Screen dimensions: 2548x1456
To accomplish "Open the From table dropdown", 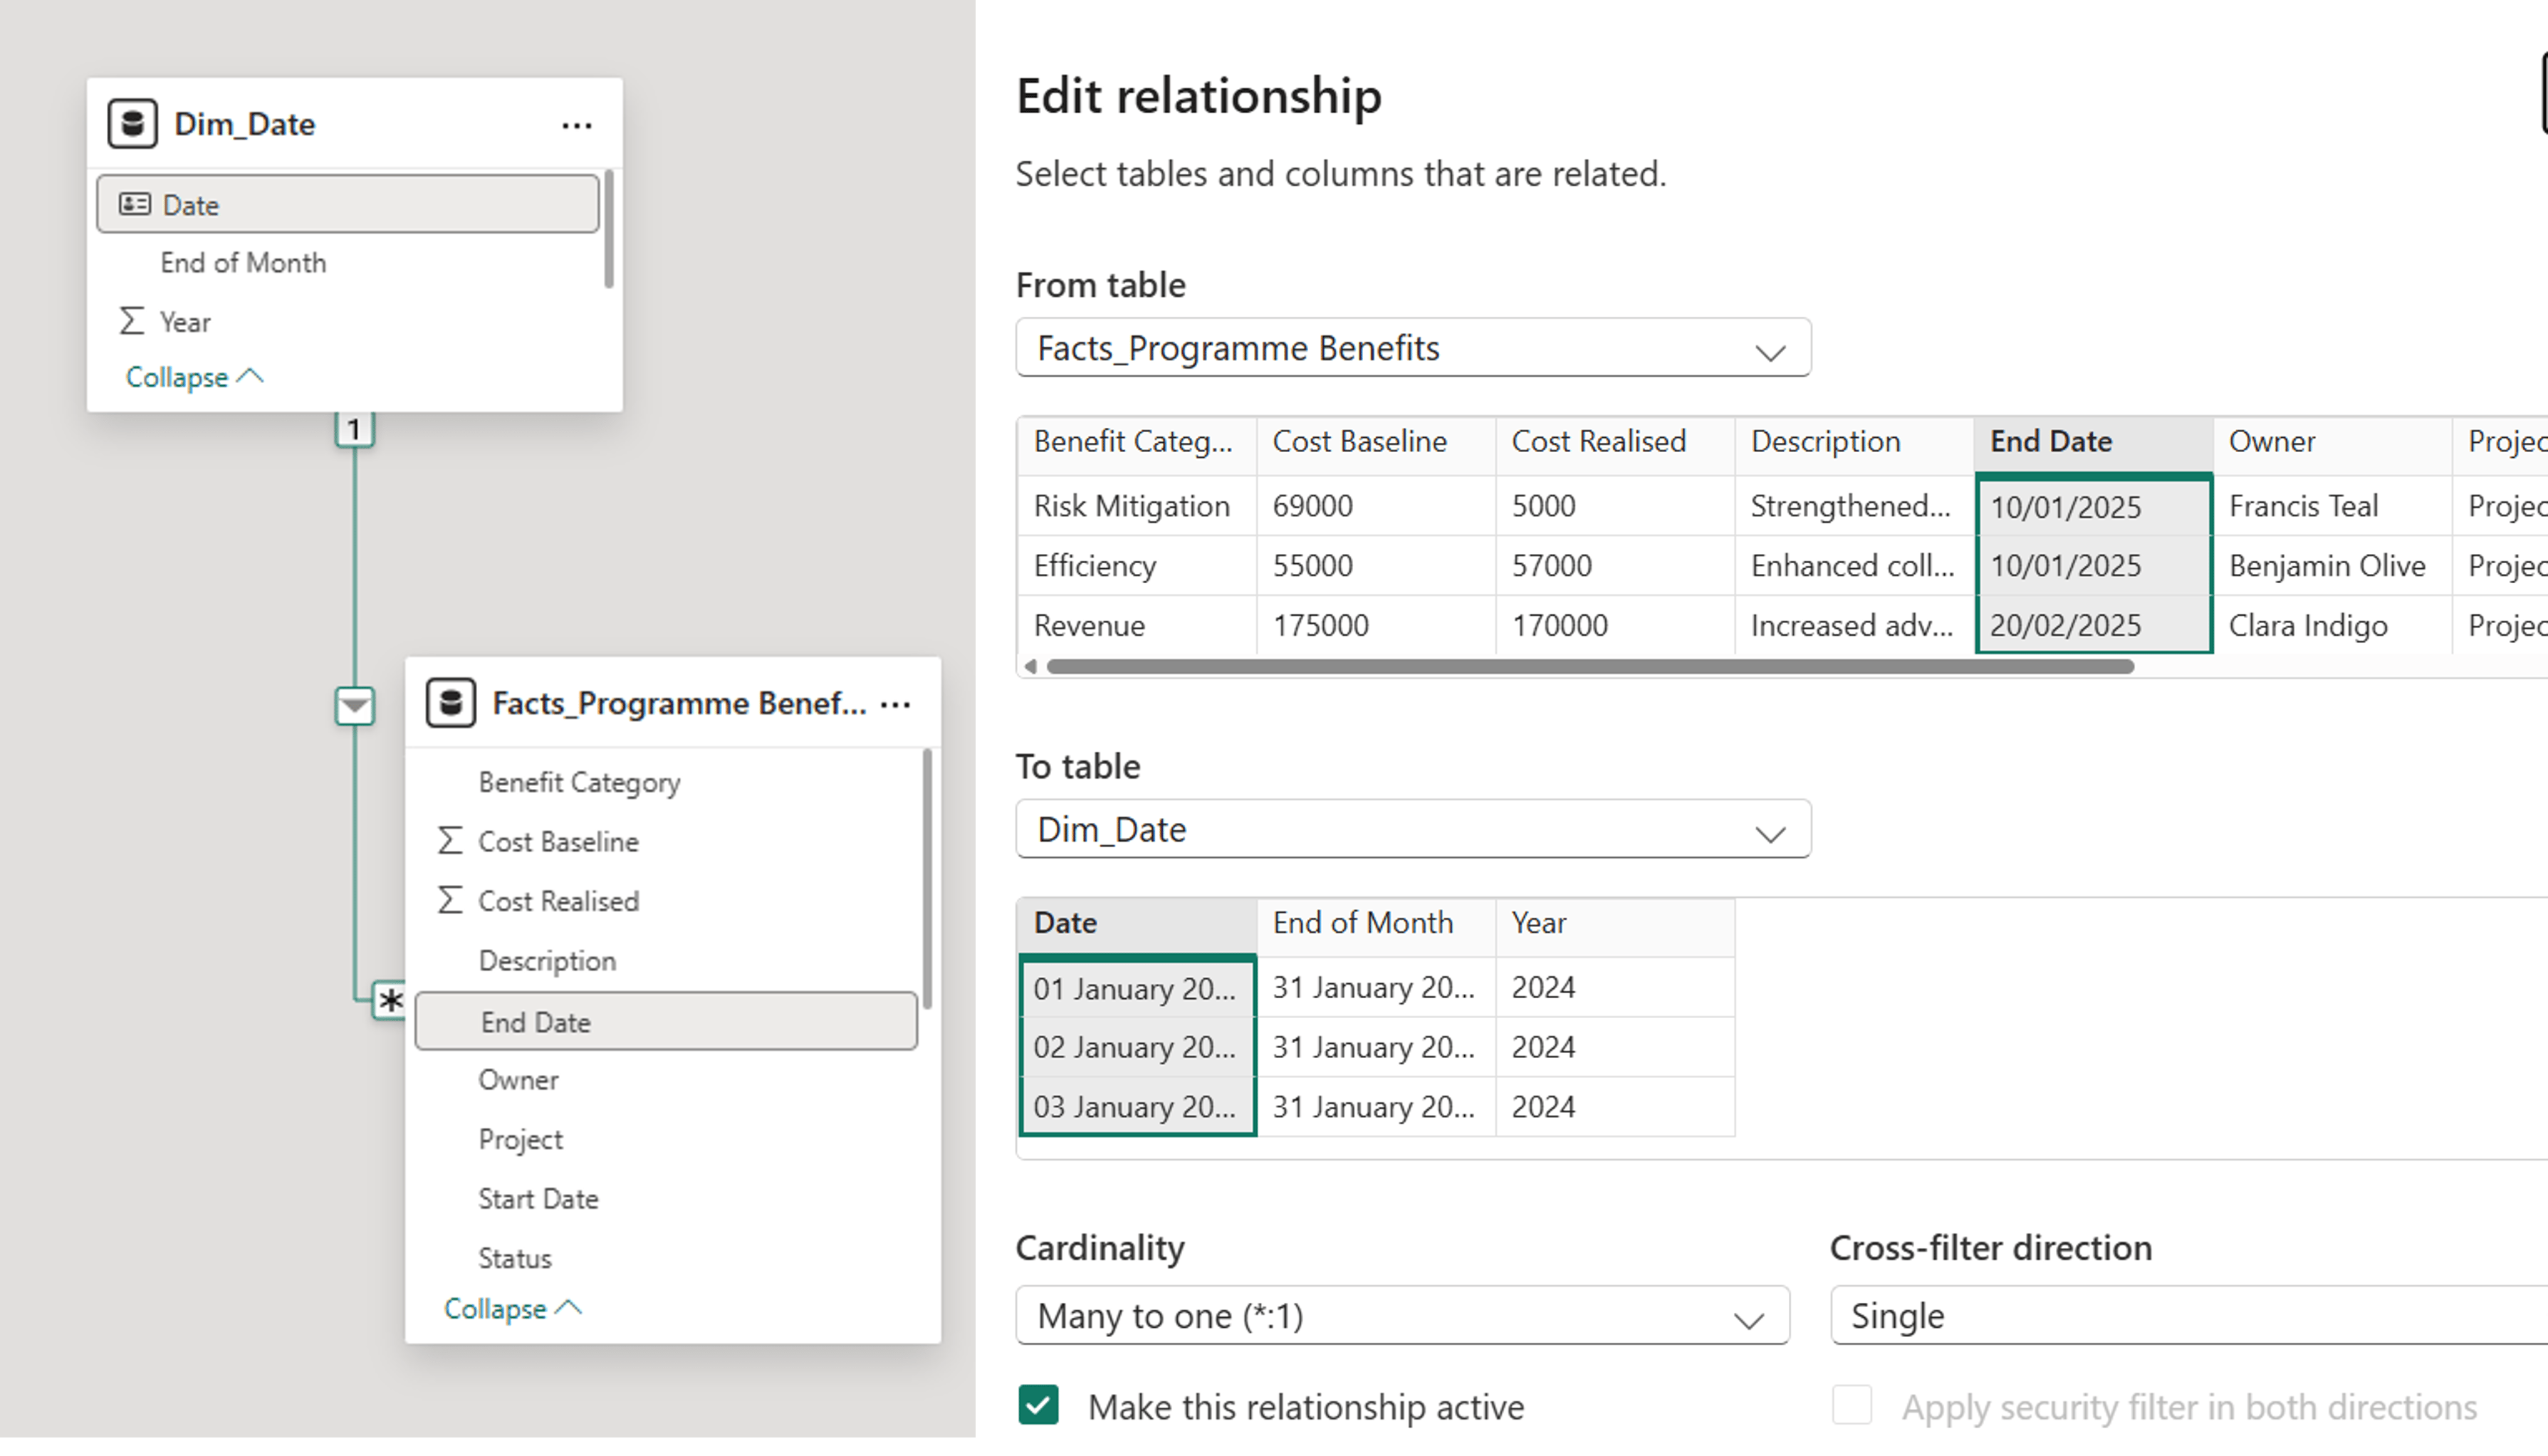I will click(x=1413, y=348).
